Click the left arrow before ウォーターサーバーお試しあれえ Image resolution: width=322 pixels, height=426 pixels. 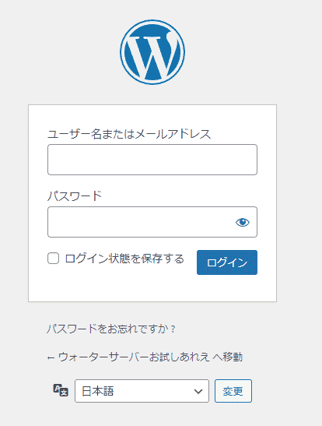(51, 357)
